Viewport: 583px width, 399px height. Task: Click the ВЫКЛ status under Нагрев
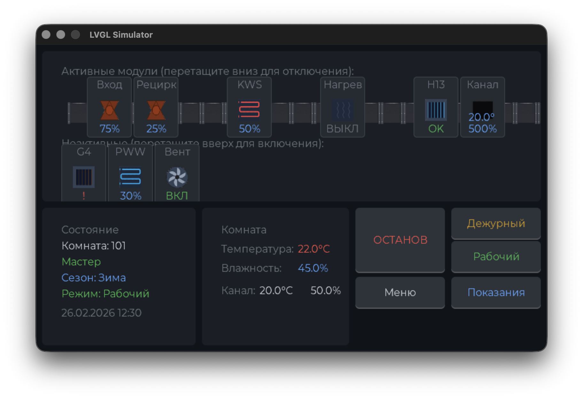pyautogui.click(x=342, y=129)
